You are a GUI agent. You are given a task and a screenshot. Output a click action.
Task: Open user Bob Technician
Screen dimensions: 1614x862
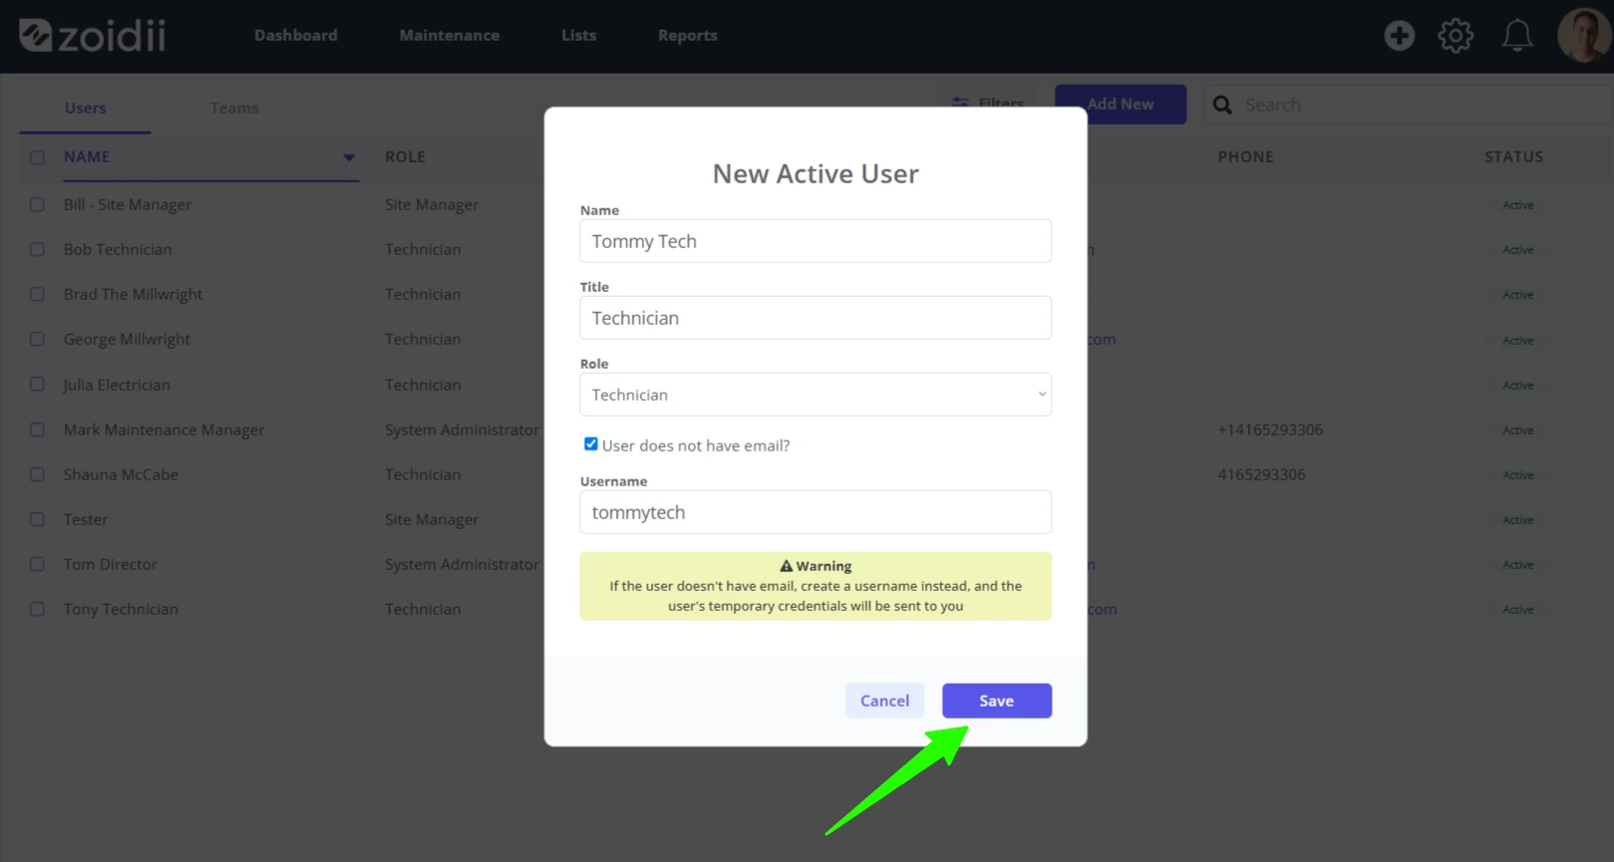(118, 249)
